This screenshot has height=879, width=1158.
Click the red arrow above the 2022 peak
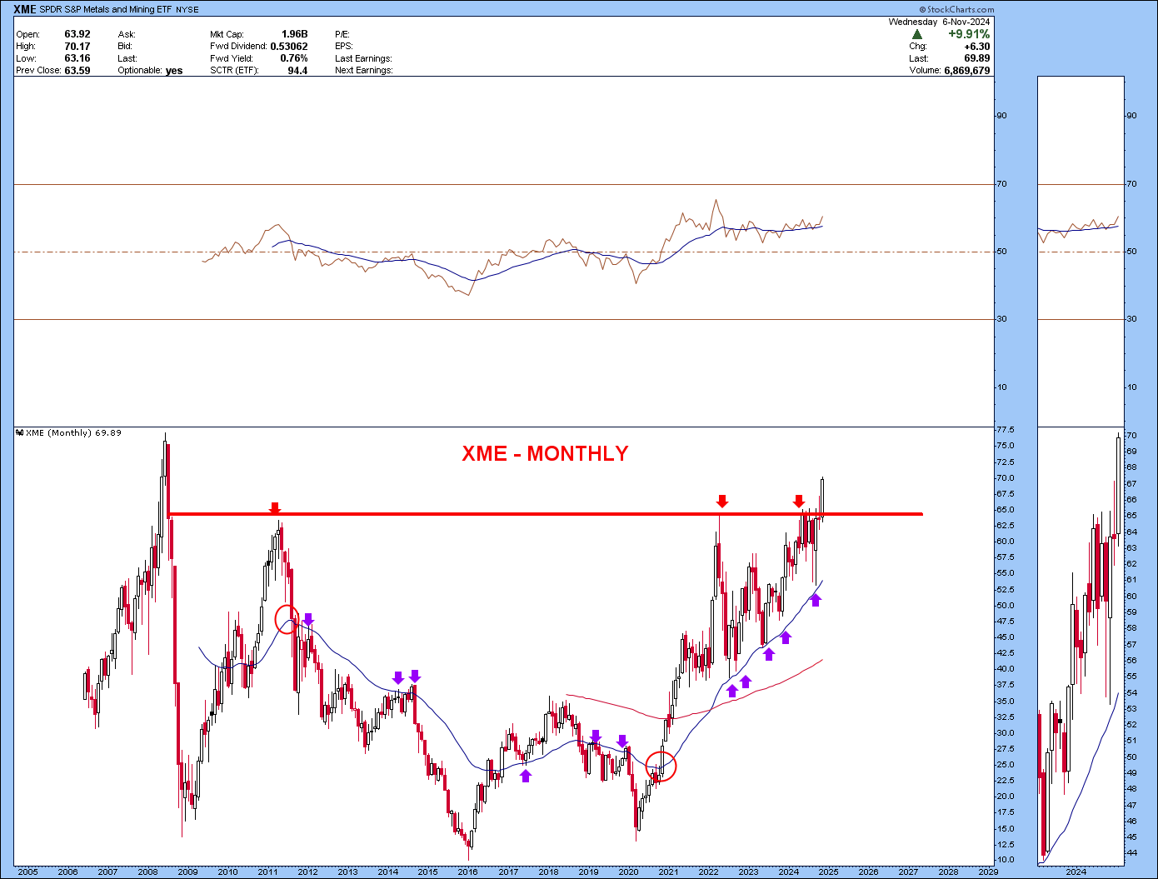[722, 501]
